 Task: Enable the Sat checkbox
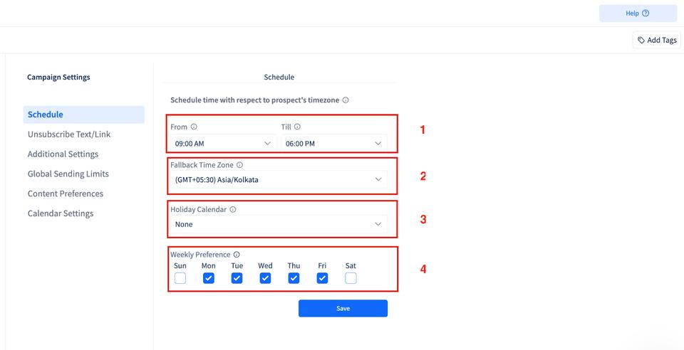coord(351,278)
